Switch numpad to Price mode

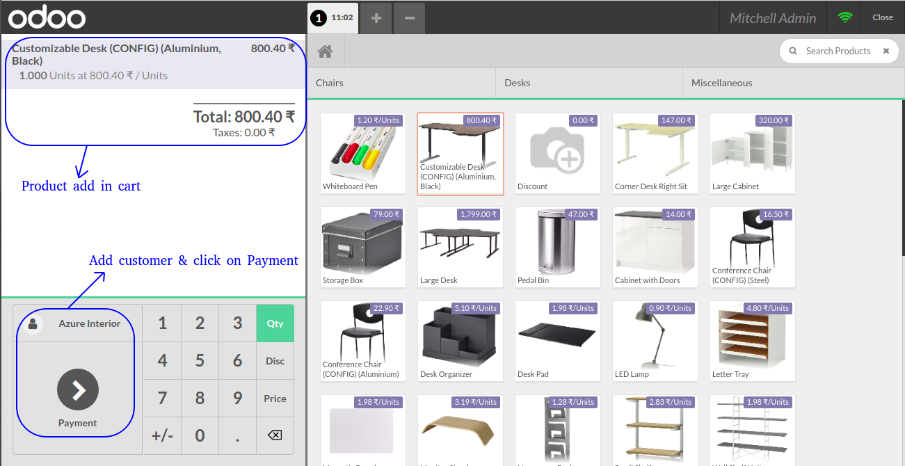coord(275,399)
